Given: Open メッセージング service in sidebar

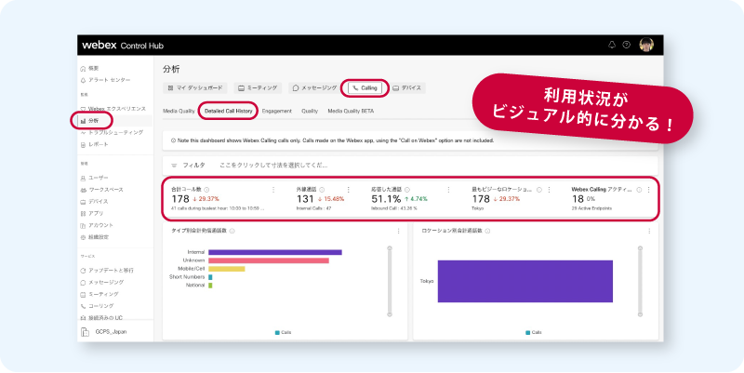Looking at the screenshot, I should tap(102, 282).
